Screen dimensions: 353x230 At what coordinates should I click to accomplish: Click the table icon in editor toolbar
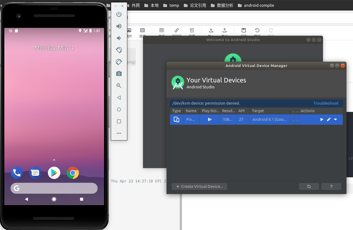click(162, 31)
